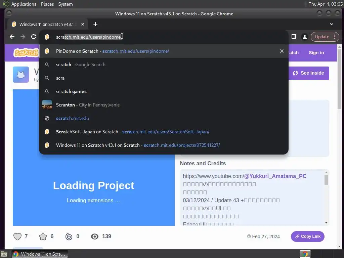The width and height of the screenshot is (344, 258).
Task: Click the Notes and Credits scroll down arrow
Action: click(326, 223)
